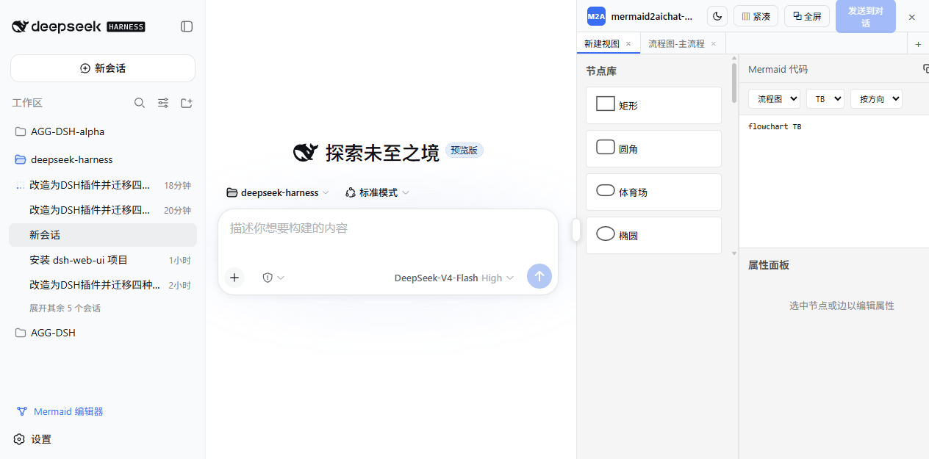Open the 18分钟 conversation entry
Viewport: 929px width, 459px height.
tap(103, 185)
